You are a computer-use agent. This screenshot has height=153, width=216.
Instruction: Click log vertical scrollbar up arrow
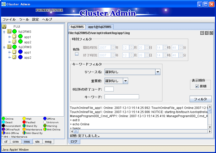pyautogui.click(x=210, y=107)
